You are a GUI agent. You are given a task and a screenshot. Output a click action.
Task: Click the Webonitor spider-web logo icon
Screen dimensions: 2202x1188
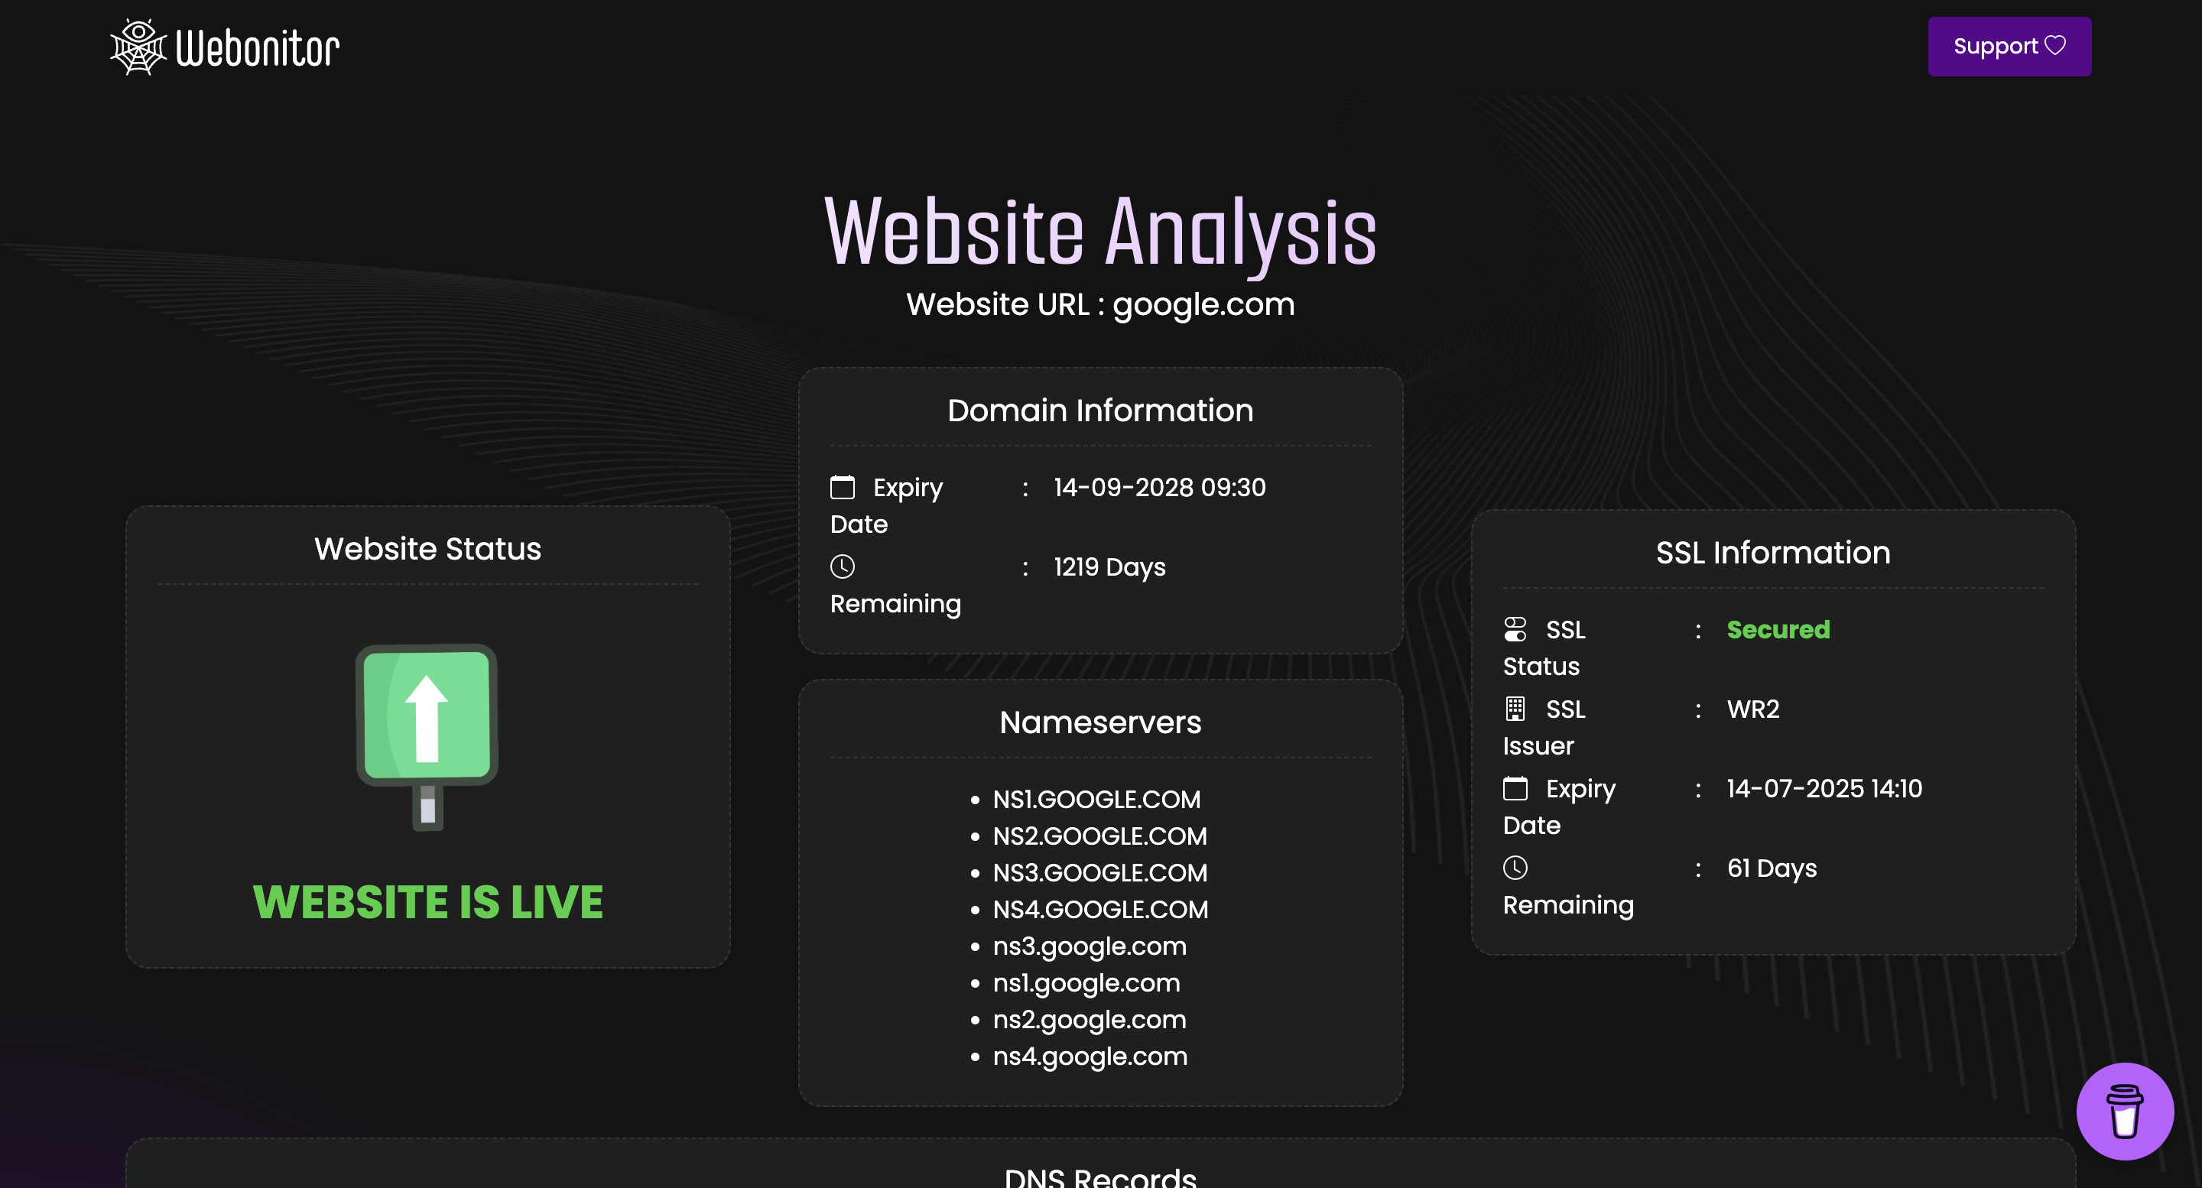coord(138,47)
